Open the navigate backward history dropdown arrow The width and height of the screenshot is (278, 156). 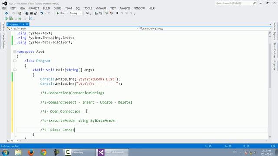click(10, 13)
